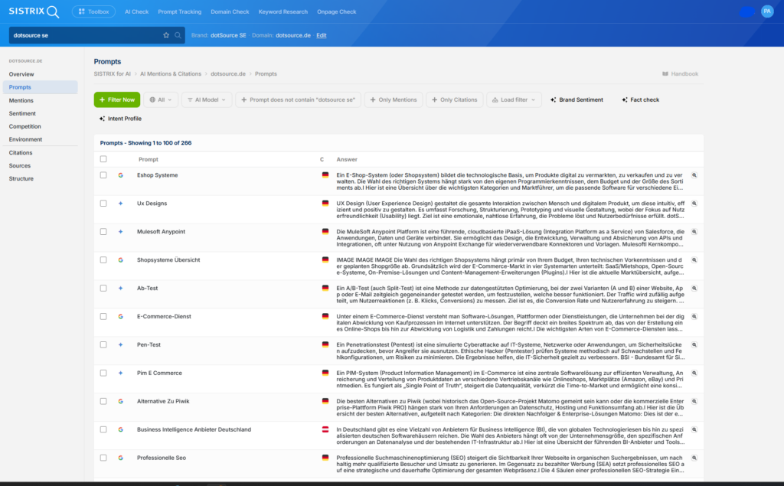The height and width of the screenshot is (486, 784).
Task: Click the search magnifier icon in search bar
Action: click(178, 35)
